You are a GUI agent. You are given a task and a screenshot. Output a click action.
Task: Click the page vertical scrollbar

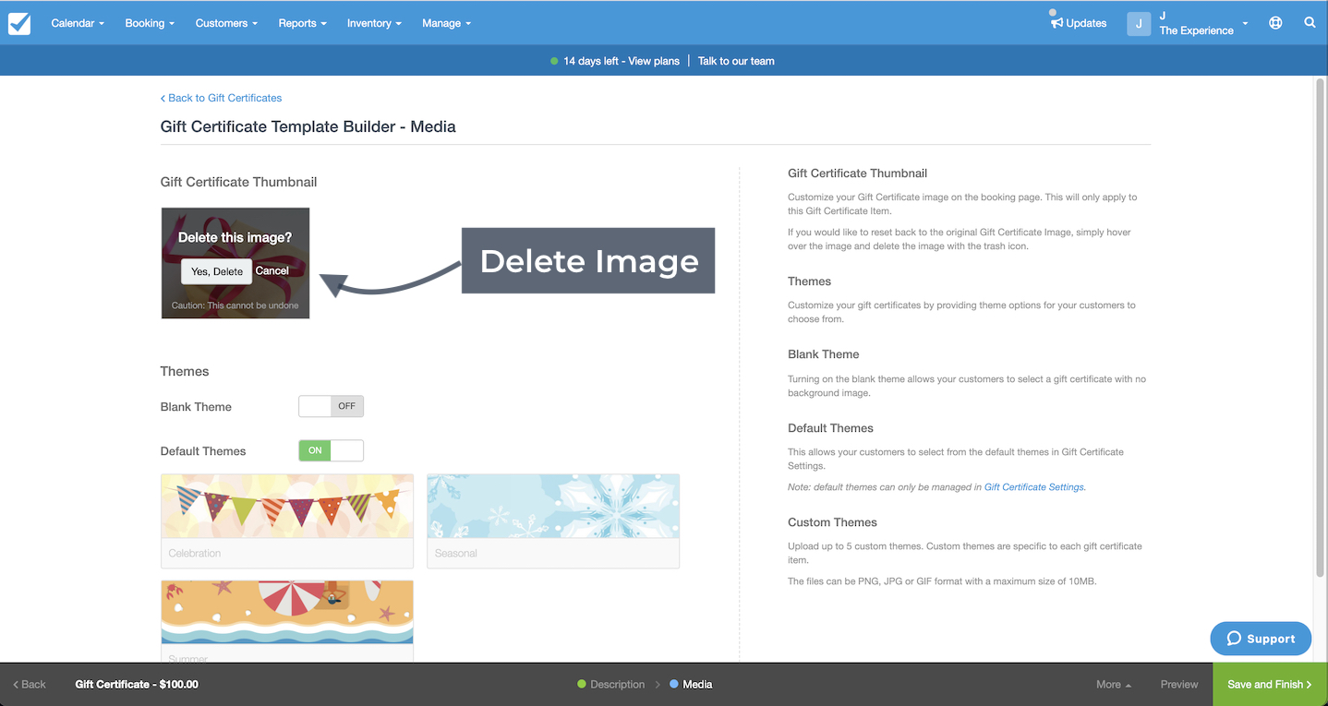click(x=1321, y=328)
